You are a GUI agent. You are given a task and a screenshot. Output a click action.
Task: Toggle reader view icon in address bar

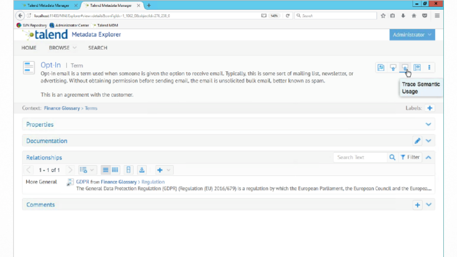(264, 16)
